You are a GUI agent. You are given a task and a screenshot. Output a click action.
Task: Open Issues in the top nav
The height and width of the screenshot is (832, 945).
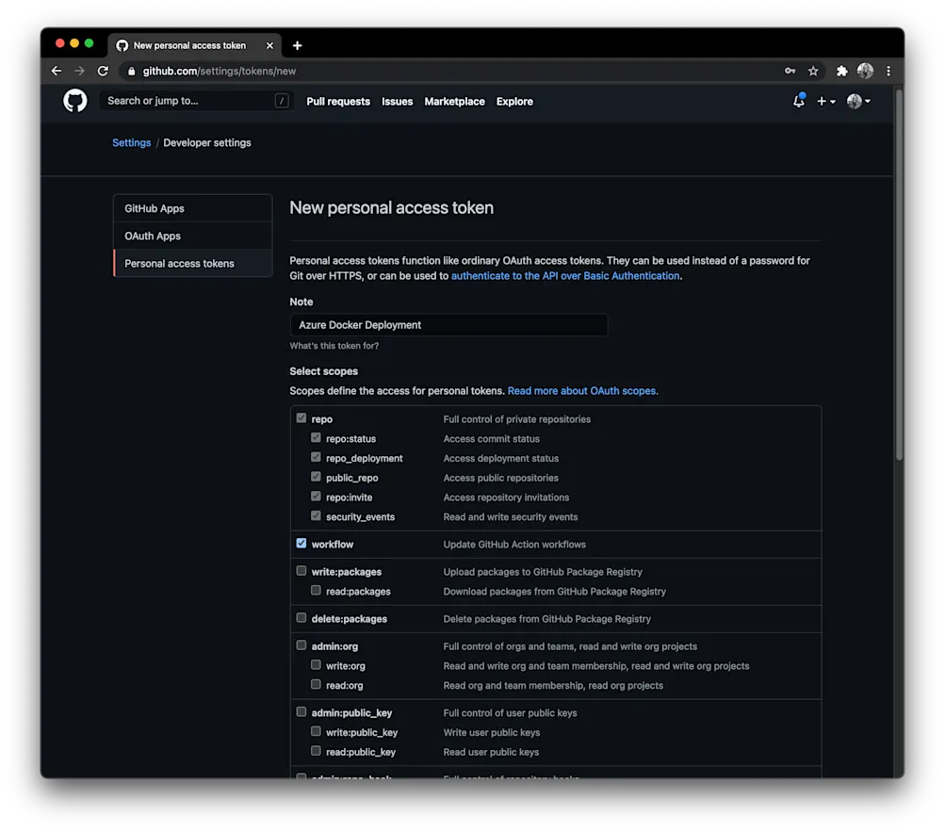[x=398, y=101]
